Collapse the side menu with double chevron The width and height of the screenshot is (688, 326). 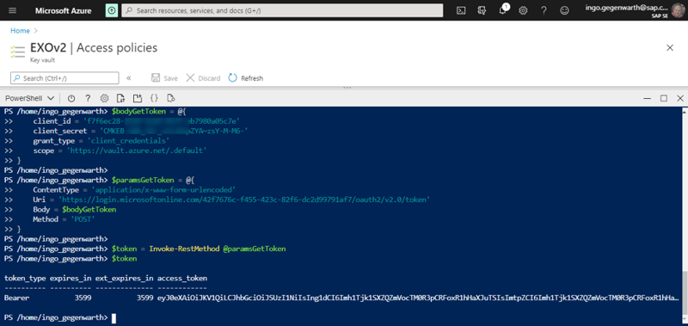point(128,78)
